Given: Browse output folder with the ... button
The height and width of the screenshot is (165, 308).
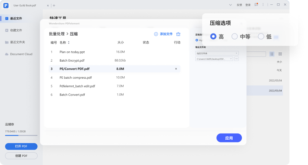Looking at the screenshot, I should click(x=236, y=59).
